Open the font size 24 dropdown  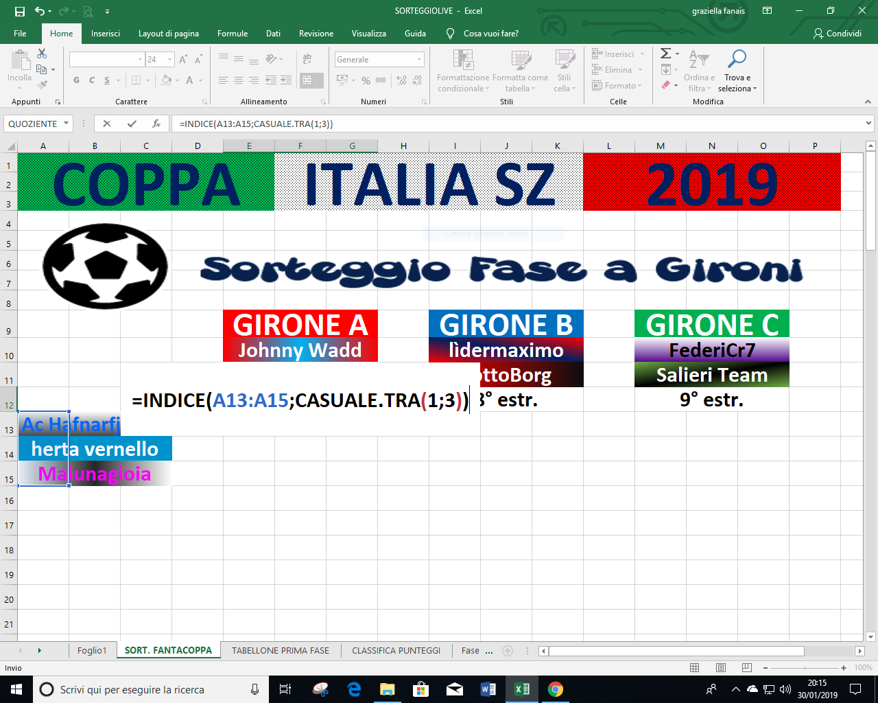pos(169,60)
